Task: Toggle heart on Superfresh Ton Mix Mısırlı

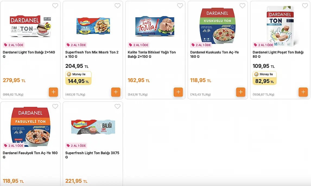Action: [x=118, y=6]
